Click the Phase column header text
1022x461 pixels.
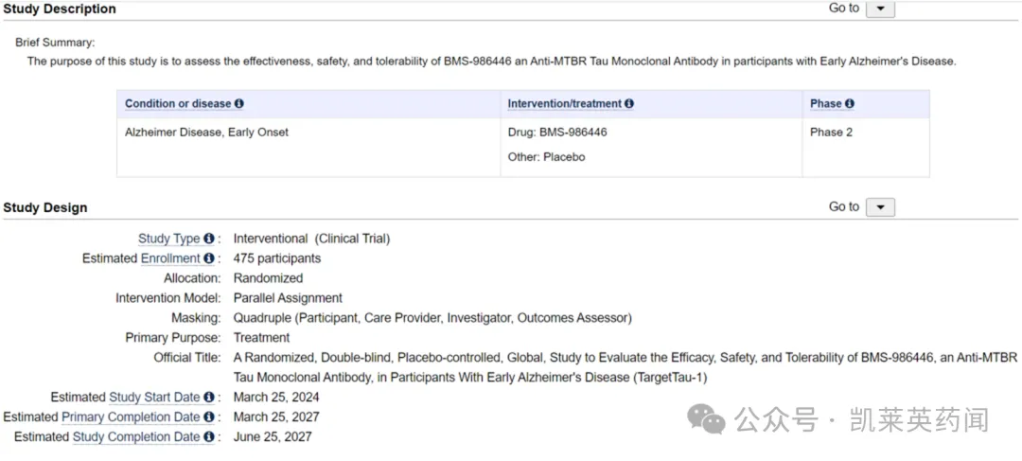click(825, 104)
